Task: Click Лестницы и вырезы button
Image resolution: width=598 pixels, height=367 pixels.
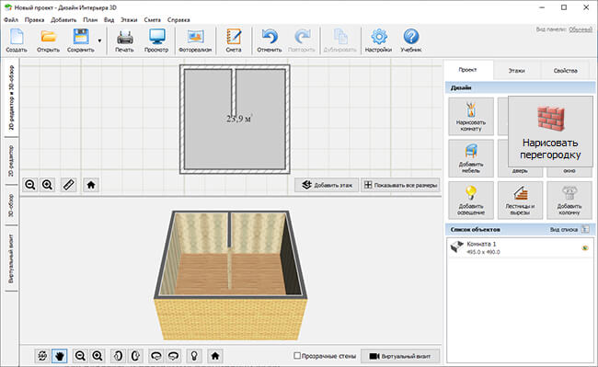Action: [520, 201]
